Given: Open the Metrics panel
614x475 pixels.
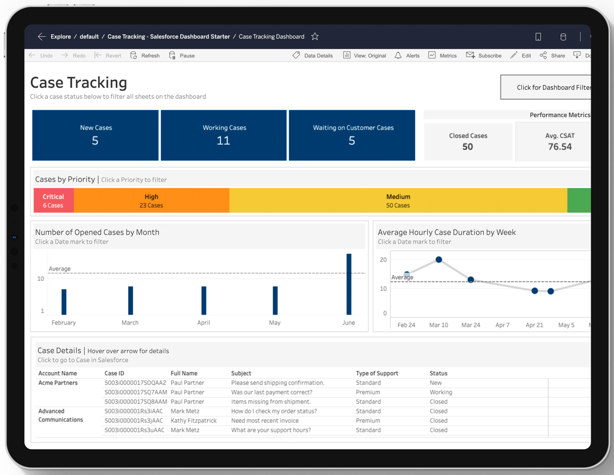Looking at the screenshot, I should click(x=442, y=55).
